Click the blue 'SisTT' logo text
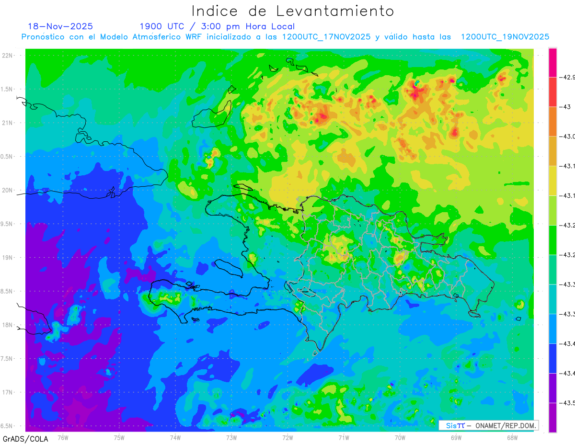The width and height of the screenshot is (575, 444). point(455,425)
